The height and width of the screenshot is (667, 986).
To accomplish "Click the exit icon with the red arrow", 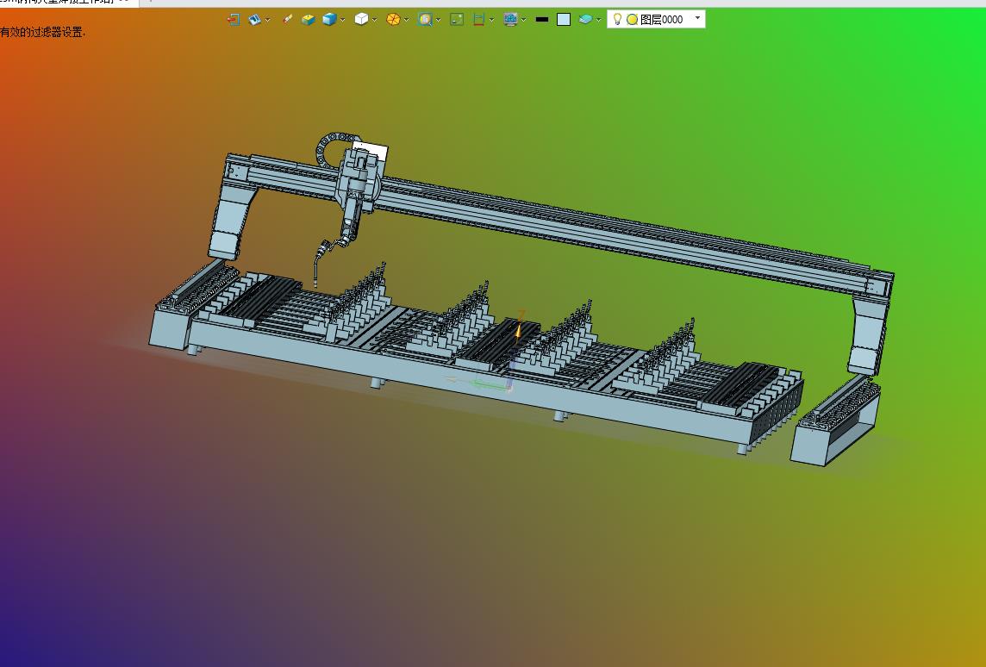I will [x=234, y=20].
